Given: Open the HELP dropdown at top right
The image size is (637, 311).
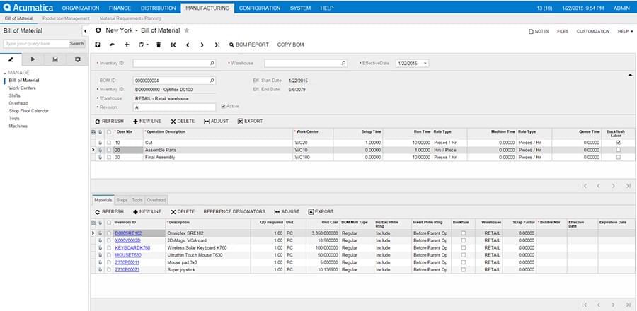Looking at the screenshot, I should (x=625, y=31).
